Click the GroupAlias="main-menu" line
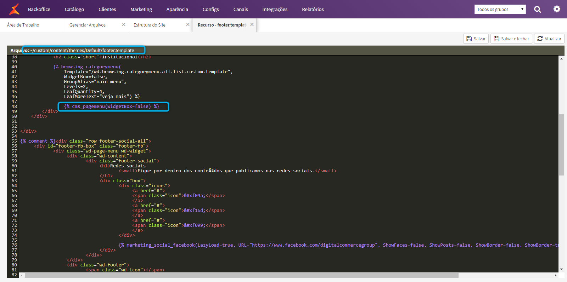The height and width of the screenshot is (282, 567). [95, 81]
